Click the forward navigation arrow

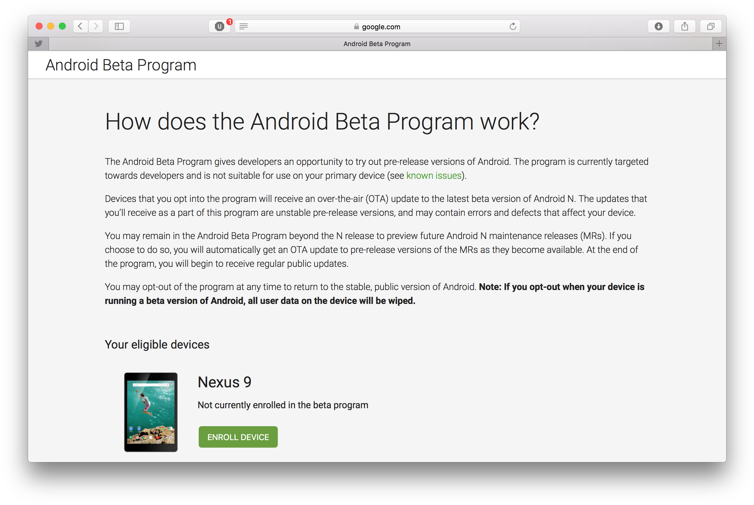point(95,26)
